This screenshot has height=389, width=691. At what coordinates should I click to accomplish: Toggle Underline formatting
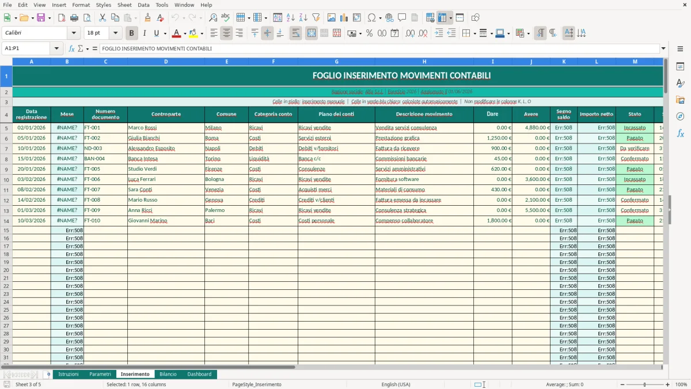coord(156,33)
